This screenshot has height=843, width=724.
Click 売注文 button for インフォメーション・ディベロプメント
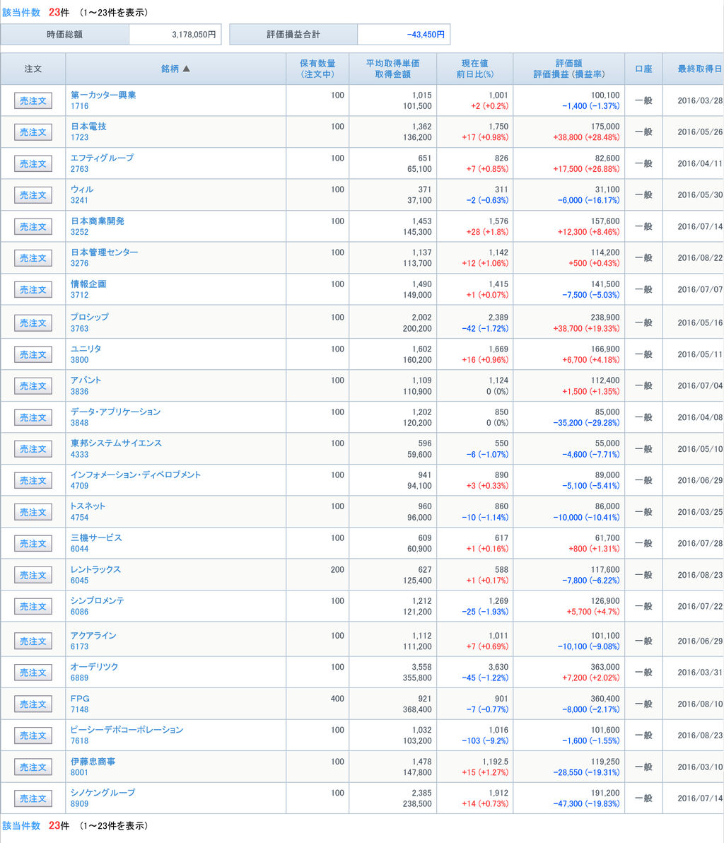[x=33, y=481]
